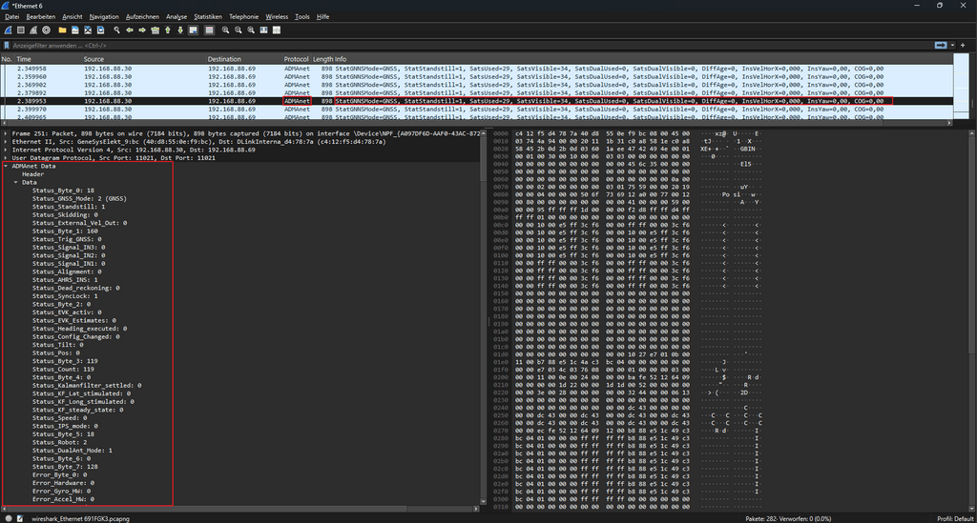This screenshot has width=977, height=523.
Task: Expand the User Datagram Protocol entry
Action: tap(7, 157)
